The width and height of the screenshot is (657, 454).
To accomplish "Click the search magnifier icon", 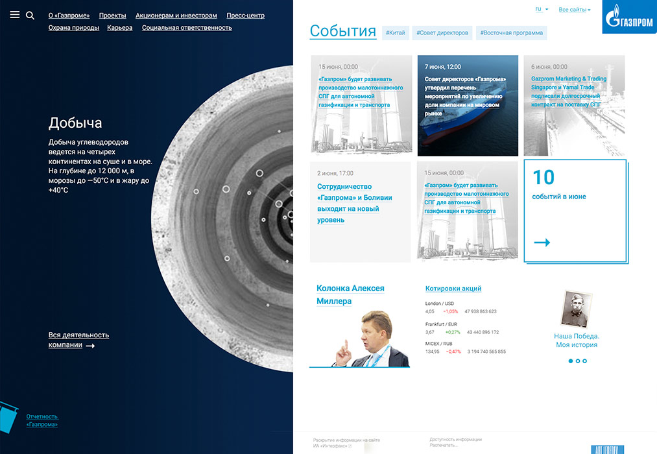I will point(30,15).
